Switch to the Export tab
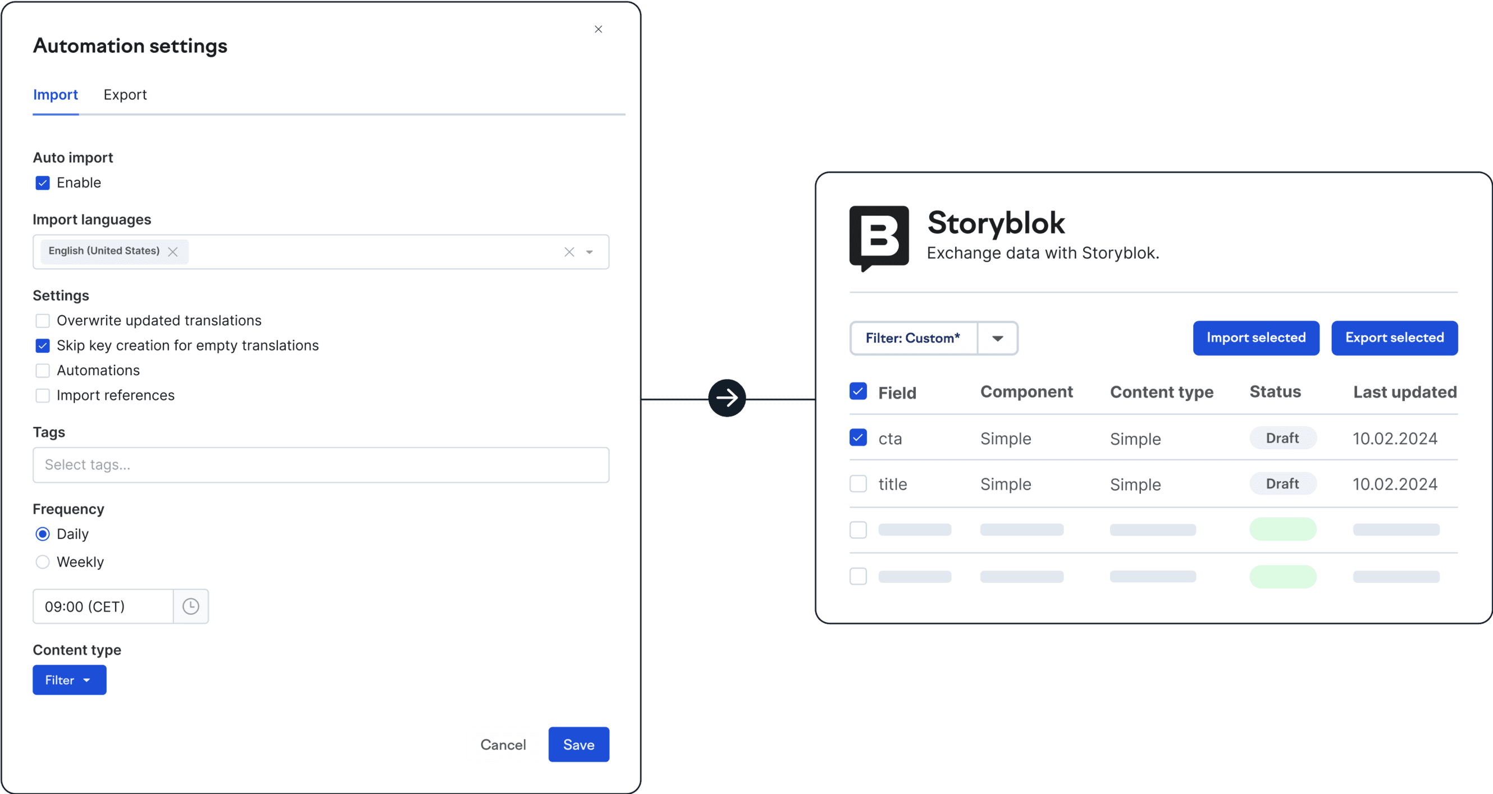 125,94
